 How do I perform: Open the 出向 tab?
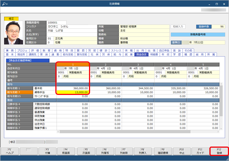pos(140,51)
